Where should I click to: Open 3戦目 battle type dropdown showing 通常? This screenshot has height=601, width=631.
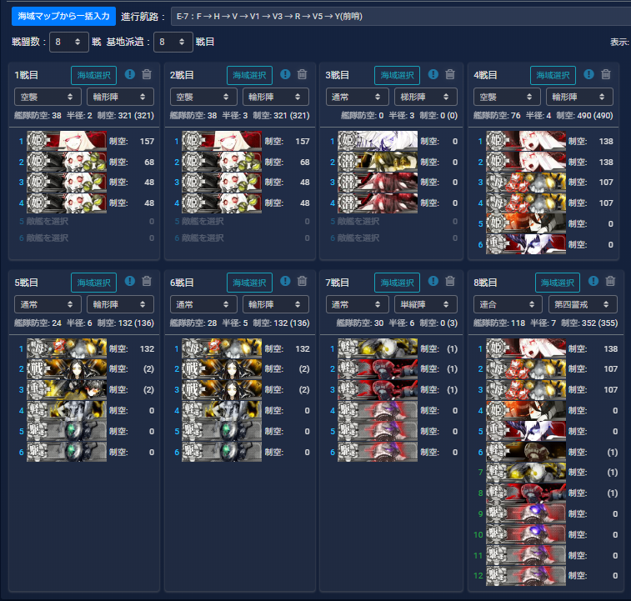tap(358, 97)
